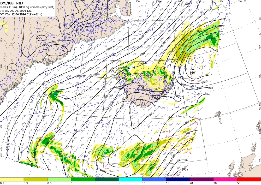Click the '986' pressure value under the L

tap(192, 73)
